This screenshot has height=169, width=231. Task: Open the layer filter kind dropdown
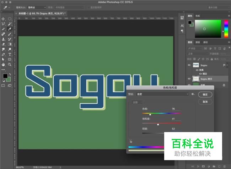point(195,48)
